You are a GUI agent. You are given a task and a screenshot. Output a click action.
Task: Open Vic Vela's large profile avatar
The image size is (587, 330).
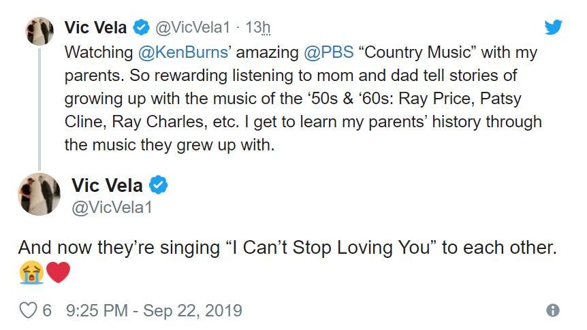(x=39, y=194)
